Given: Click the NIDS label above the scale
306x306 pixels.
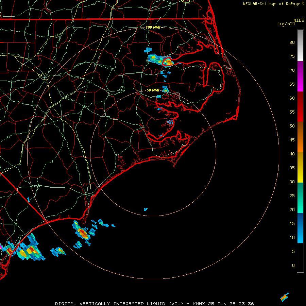Looking at the screenshot, I should click(299, 20).
